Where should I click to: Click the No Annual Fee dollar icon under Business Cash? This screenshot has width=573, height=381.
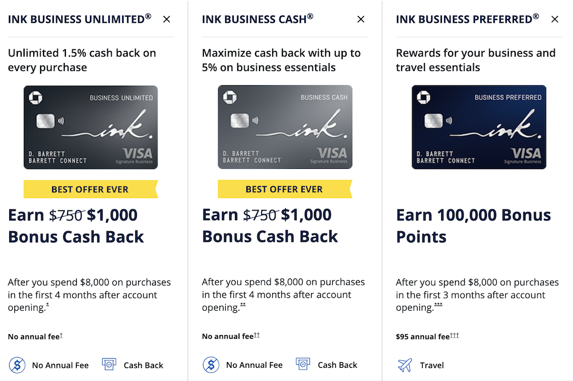click(x=211, y=364)
